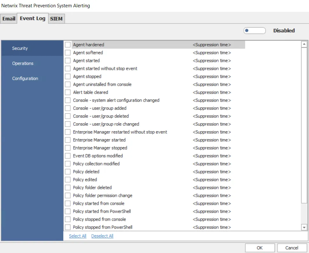Tick the Agent started checkbox
Image resolution: width=309 pixels, height=253 pixels.
pyautogui.click(x=67, y=61)
